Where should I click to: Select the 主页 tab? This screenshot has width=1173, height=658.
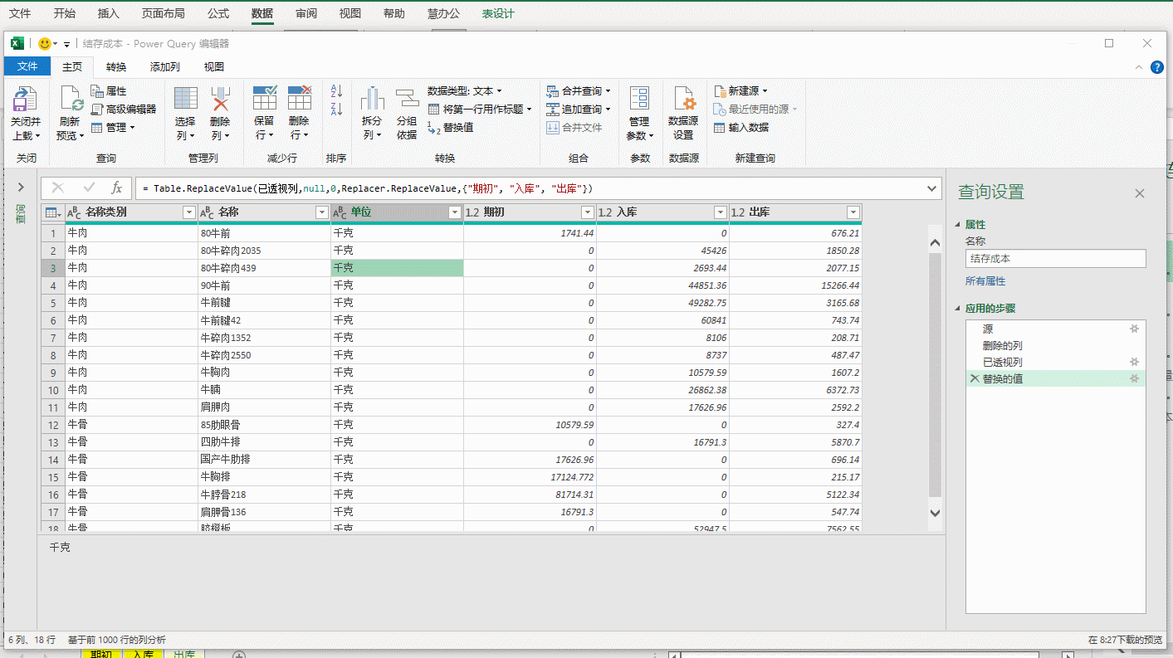72,67
